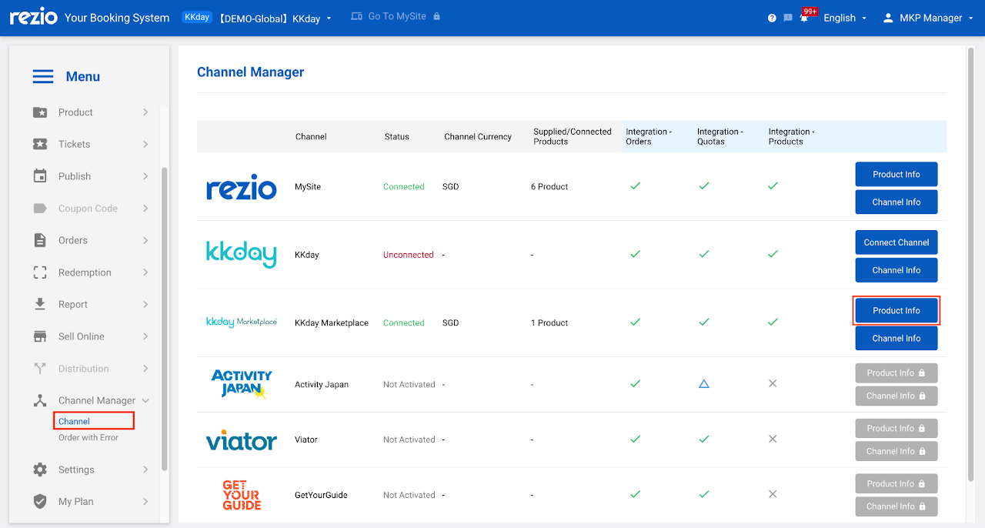The width and height of the screenshot is (985, 528).
Task: Click the Coupon Code tag icon
Action: (x=40, y=209)
